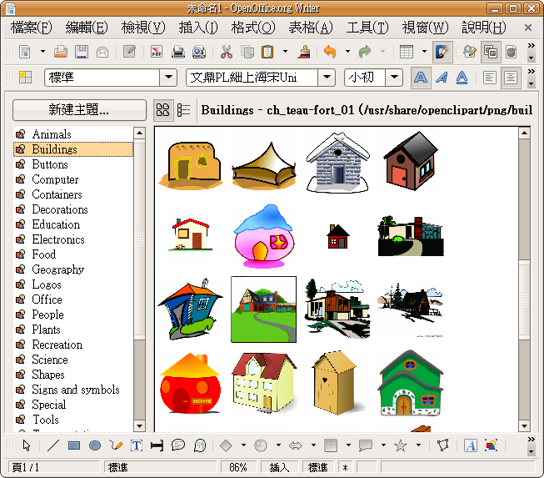Open the Fontwork Gallery icon

pos(471,445)
